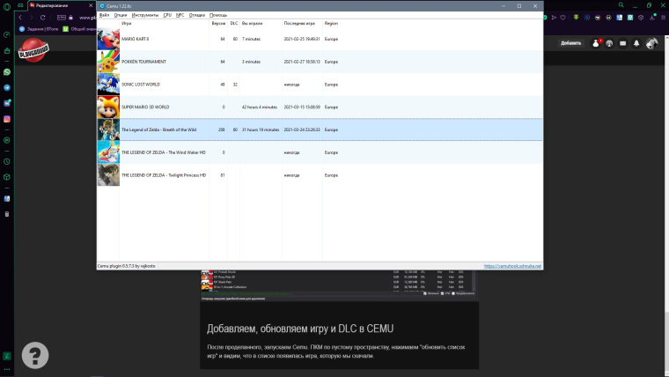The height and width of the screenshot is (377, 669).
Task: Open the Опции menu in Cemu
Action: pos(121,15)
